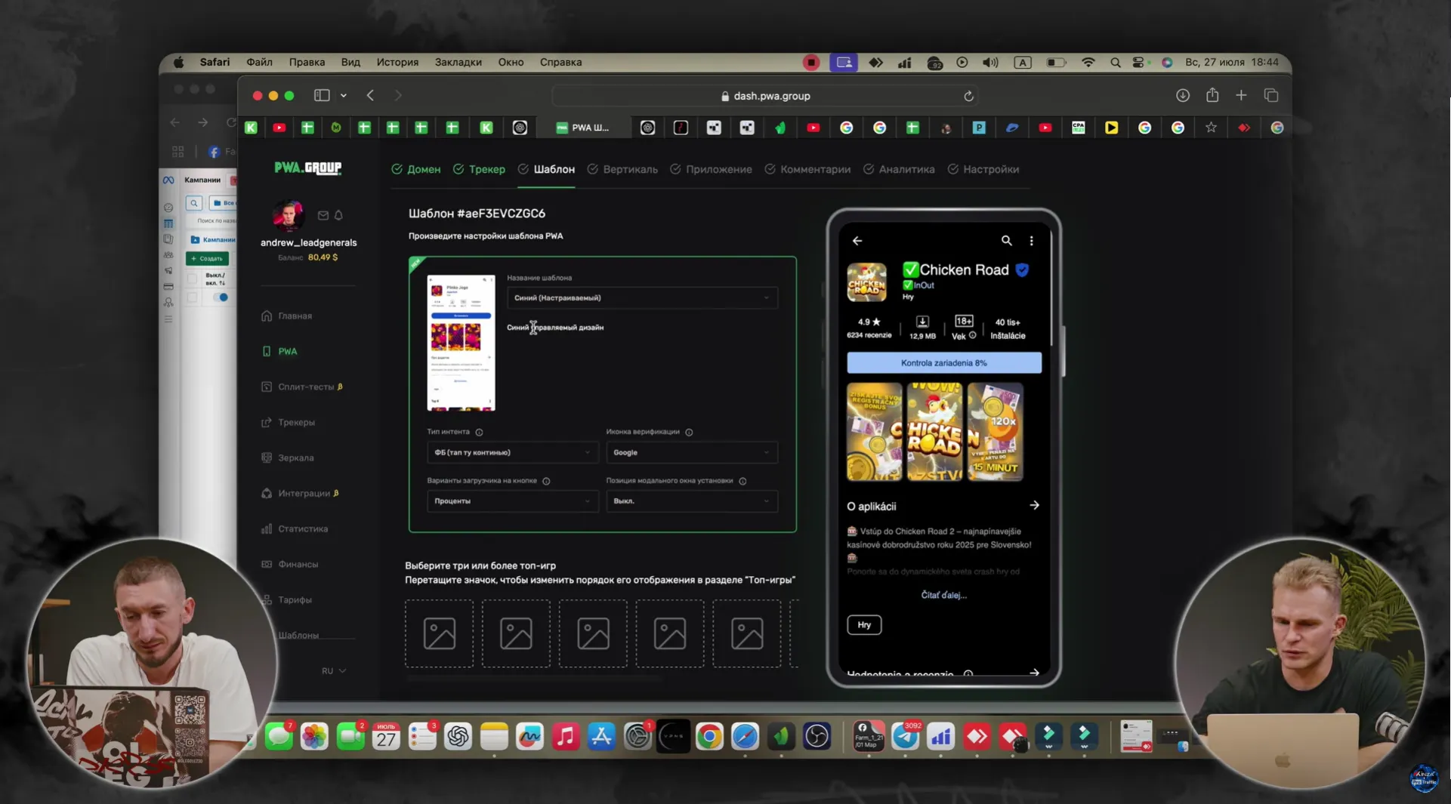This screenshot has height=804, width=1451.
Task: Open the Закладки menu in menu bar
Action: tap(458, 63)
